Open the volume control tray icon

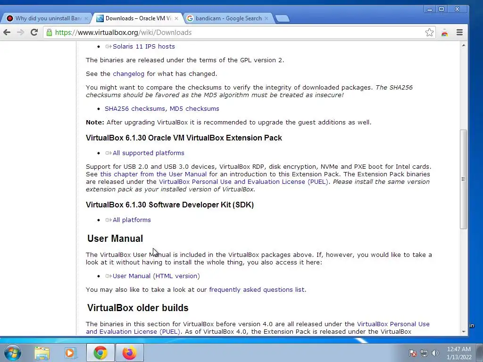[435, 353]
